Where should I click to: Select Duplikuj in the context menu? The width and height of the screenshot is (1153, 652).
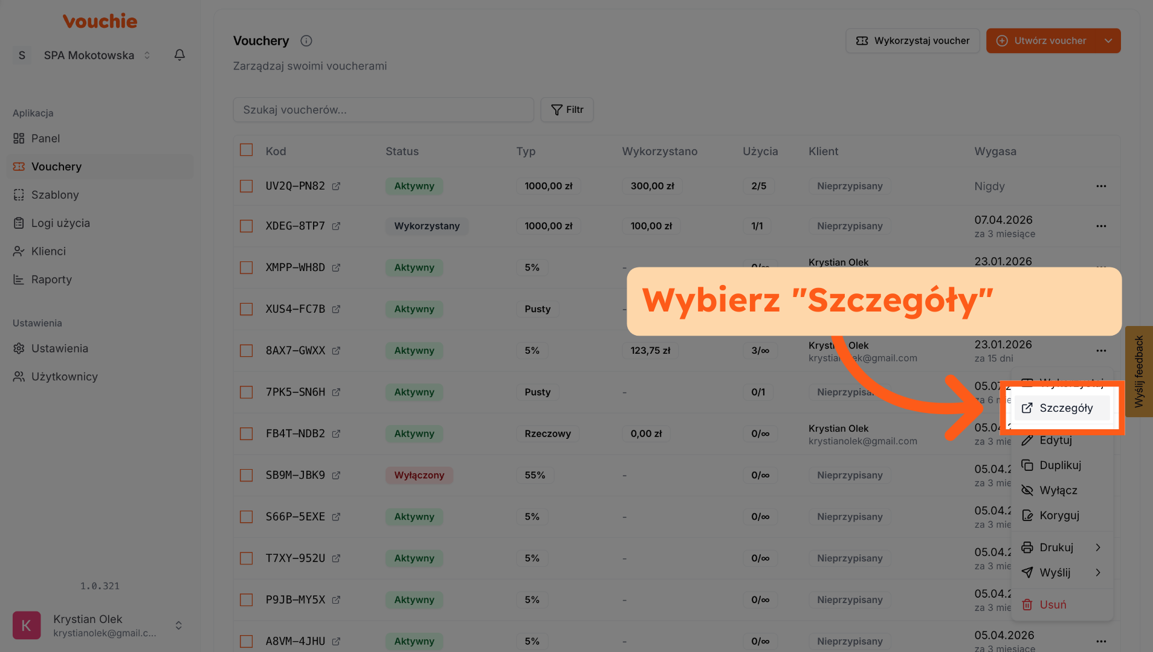(1060, 465)
